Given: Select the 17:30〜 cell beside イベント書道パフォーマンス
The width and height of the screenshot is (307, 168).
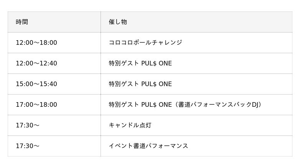Looking at the screenshot, I should point(28,146).
